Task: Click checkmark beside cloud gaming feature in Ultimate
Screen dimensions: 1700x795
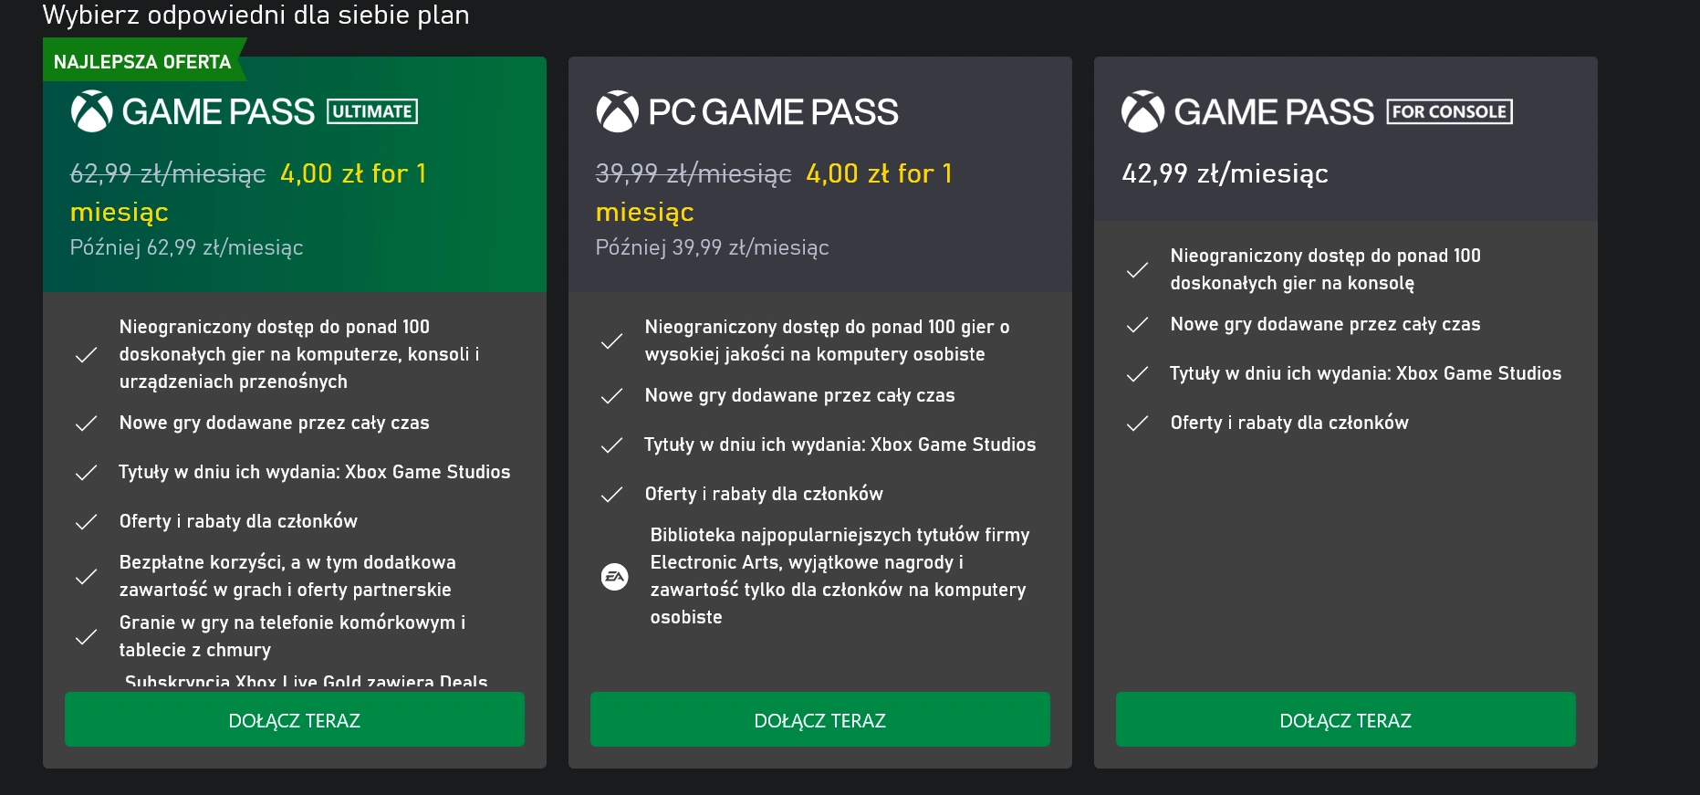Action: 86,636
